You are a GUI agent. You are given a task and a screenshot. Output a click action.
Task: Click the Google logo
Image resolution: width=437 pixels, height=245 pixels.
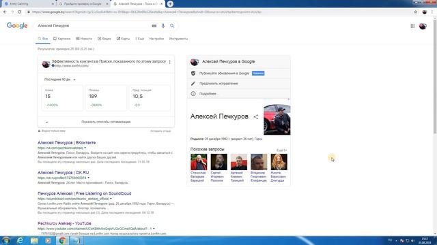(x=17, y=26)
